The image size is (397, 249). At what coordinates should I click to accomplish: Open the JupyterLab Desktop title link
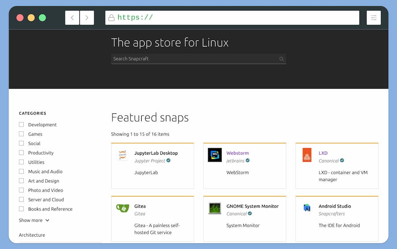[156, 153]
